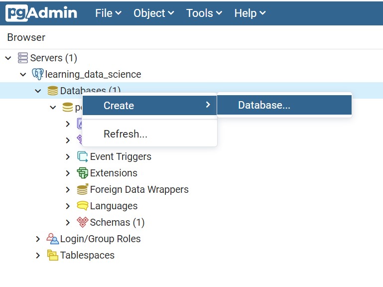The height and width of the screenshot is (287, 383).
Task: Collapse the learning_data_science server node
Action: [x=23, y=74]
